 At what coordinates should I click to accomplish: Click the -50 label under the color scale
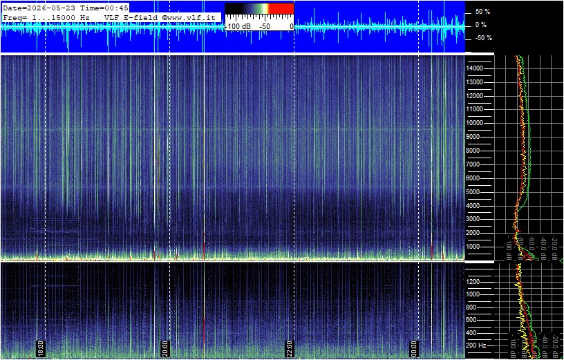click(266, 27)
